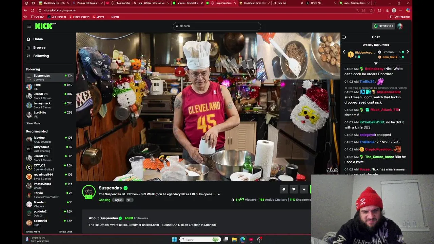Expand Following list with Show More

33,124
